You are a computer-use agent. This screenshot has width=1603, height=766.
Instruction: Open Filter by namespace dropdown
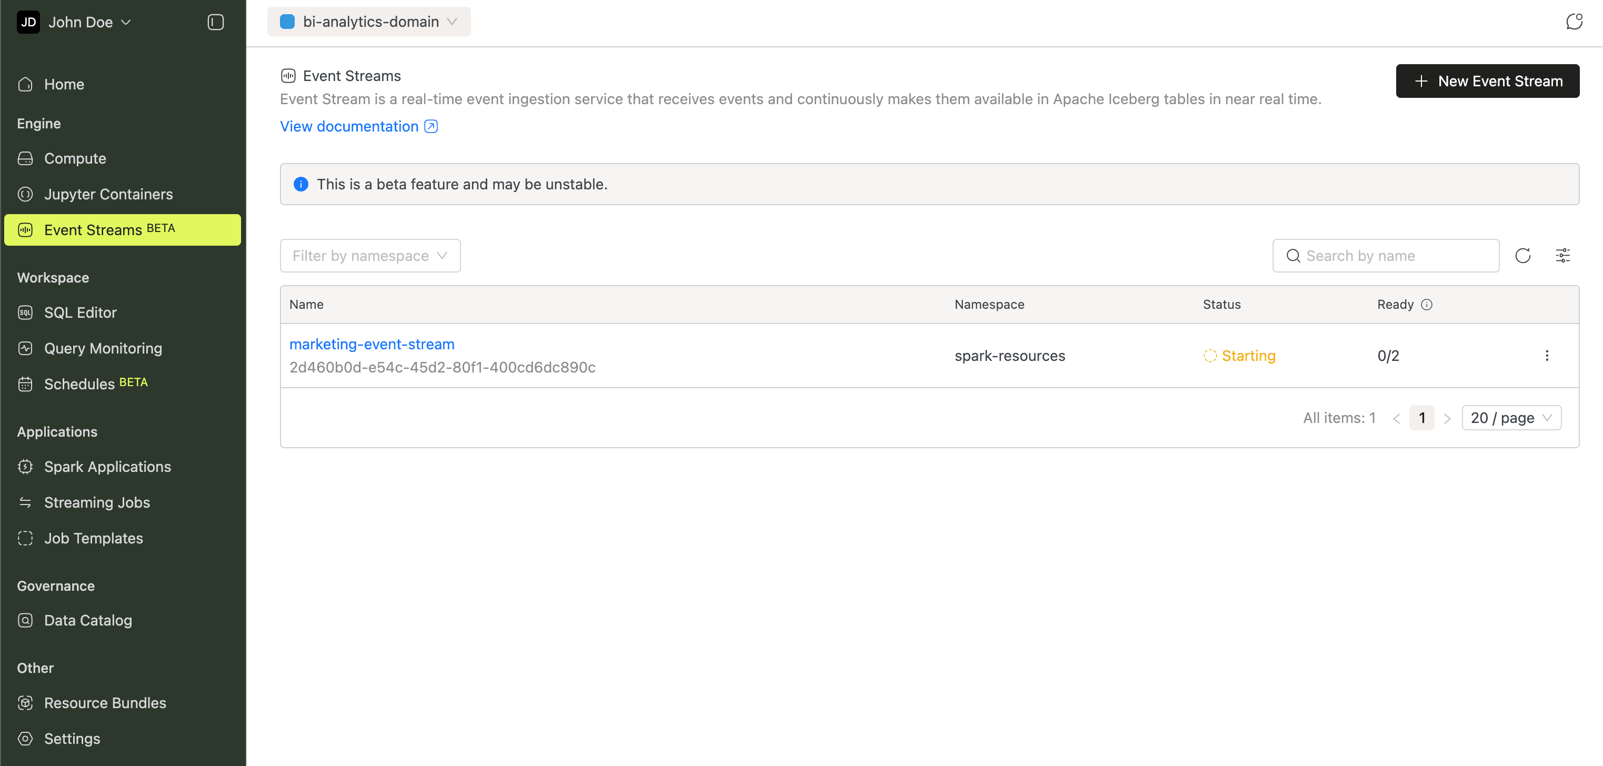pyautogui.click(x=370, y=256)
